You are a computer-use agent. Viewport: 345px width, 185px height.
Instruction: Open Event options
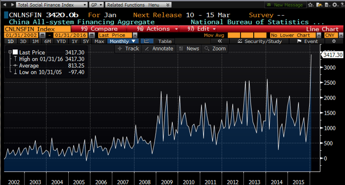click(307, 41)
